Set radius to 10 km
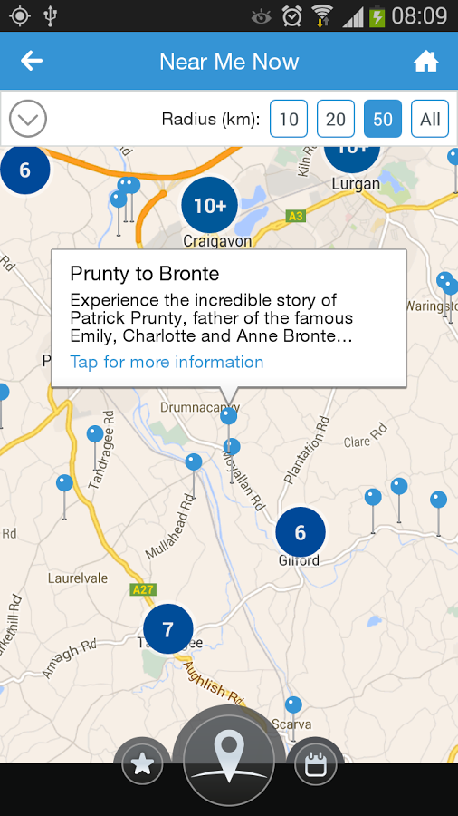 click(289, 119)
